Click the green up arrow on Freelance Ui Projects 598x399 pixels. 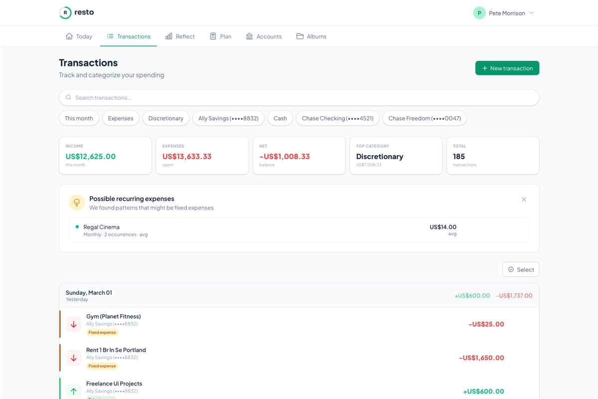(73, 391)
